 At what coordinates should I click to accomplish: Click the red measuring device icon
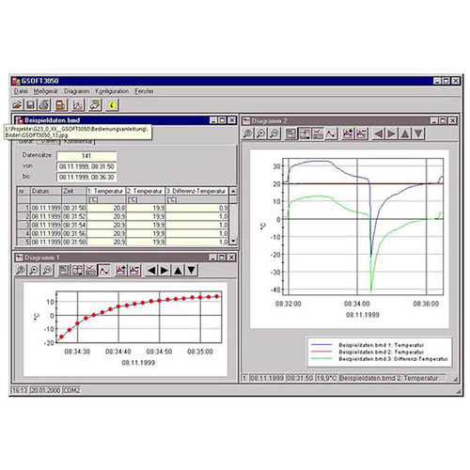coord(61,104)
